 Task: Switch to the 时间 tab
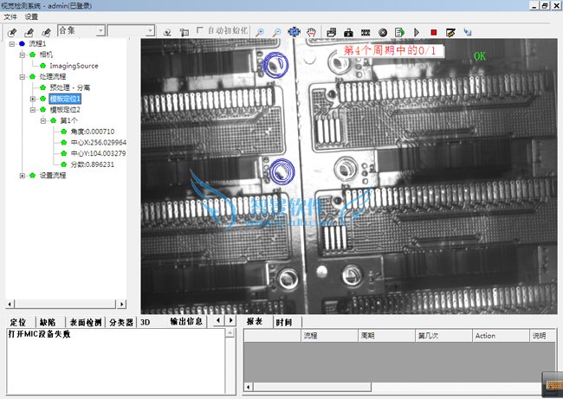(x=283, y=322)
